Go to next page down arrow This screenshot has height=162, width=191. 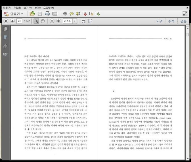pyautogui.click(x=12, y=21)
